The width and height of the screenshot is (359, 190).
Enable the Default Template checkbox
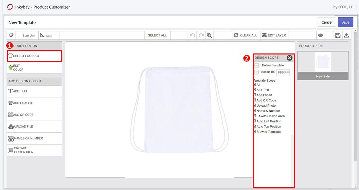[256, 65]
